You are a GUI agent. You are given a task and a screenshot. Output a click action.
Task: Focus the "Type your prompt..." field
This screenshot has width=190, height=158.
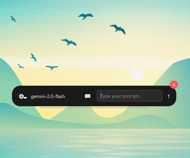pos(129,96)
